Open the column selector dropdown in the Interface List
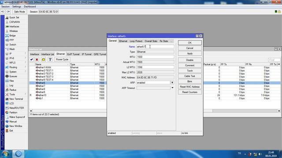Image resolution: width=282 pixels, height=158 pixels. 279,64
